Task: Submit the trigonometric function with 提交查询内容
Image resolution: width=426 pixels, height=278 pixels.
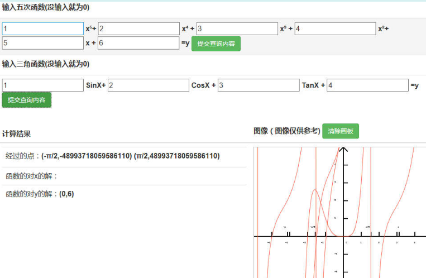Action: tap(26, 100)
